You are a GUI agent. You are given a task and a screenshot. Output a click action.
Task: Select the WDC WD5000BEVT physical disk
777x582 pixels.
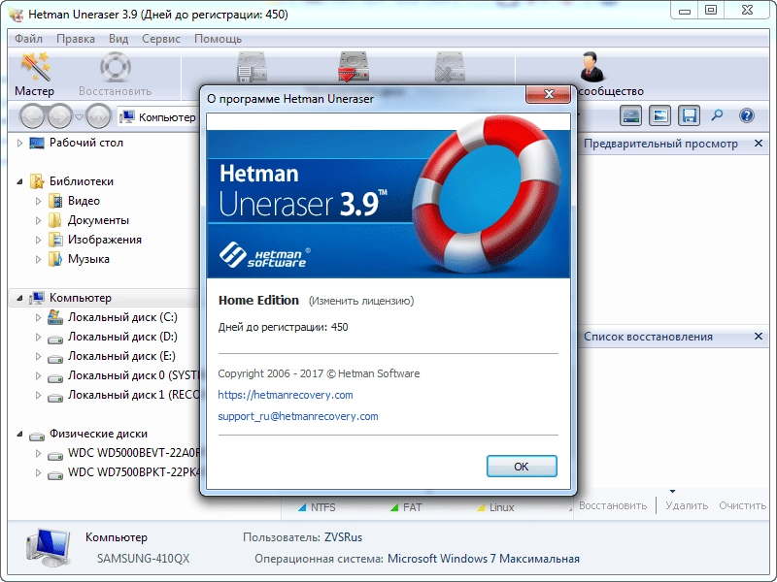point(134,453)
